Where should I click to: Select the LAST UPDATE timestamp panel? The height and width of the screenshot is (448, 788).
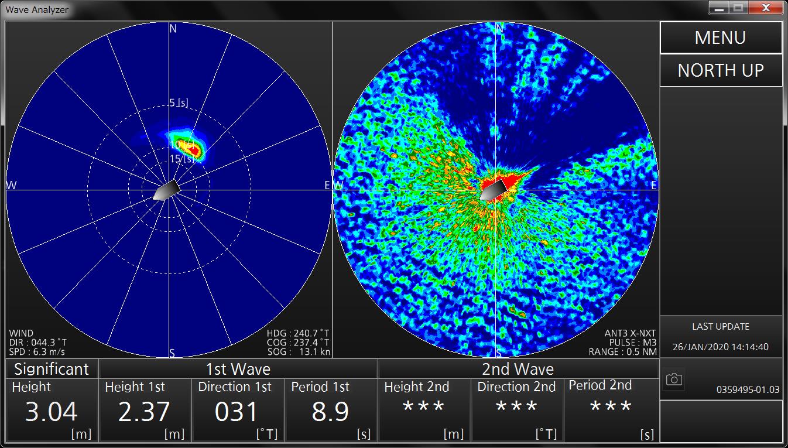pyautogui.click(x=721, y=337)
